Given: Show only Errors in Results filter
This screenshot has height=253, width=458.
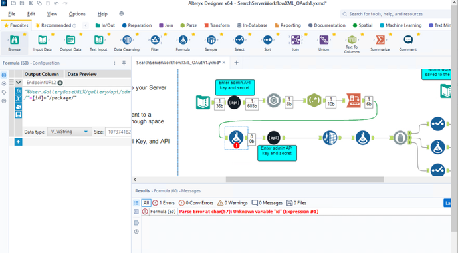Looking at the screenshot, I should [x=164, y=203].
